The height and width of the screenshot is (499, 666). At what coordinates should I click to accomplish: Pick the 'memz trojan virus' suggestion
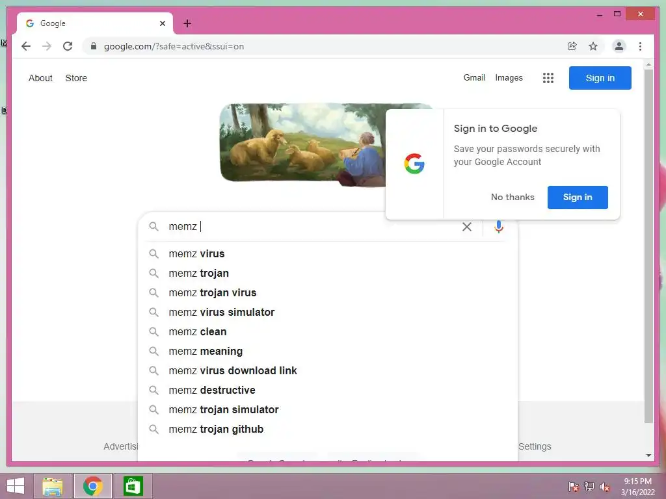[x=328, y=293]
